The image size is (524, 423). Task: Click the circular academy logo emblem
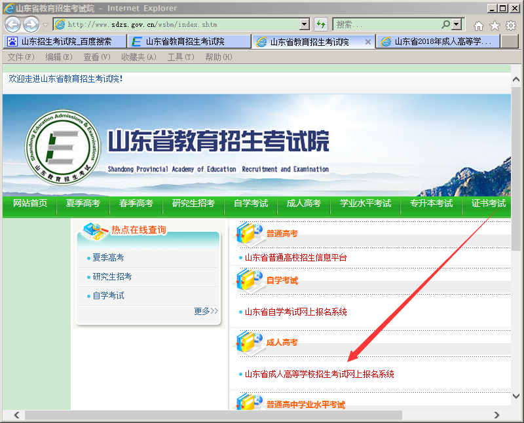[x=63, y=147]
